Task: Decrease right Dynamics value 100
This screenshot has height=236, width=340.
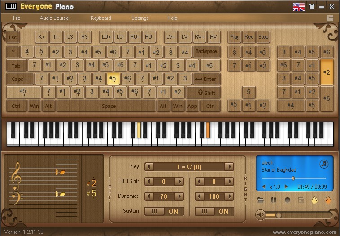Action: (x=199, y=196)
